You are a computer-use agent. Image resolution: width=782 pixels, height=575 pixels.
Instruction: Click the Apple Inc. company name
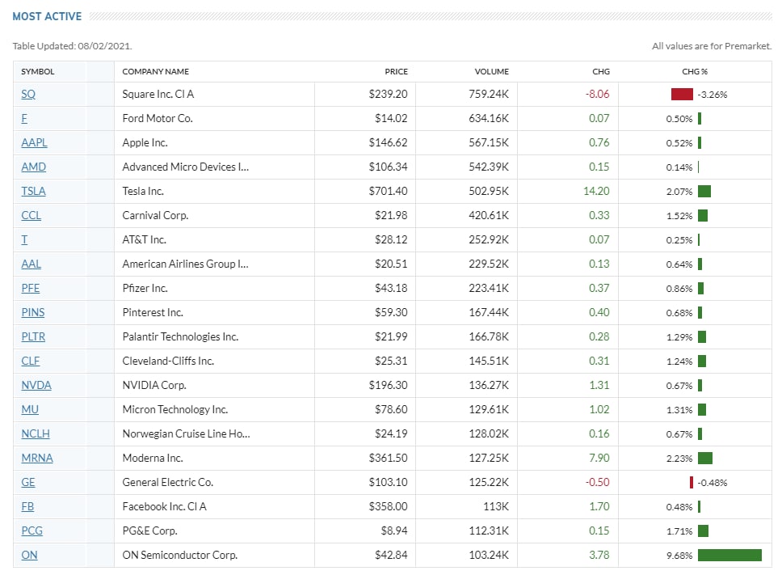click(x=145, y=142)
